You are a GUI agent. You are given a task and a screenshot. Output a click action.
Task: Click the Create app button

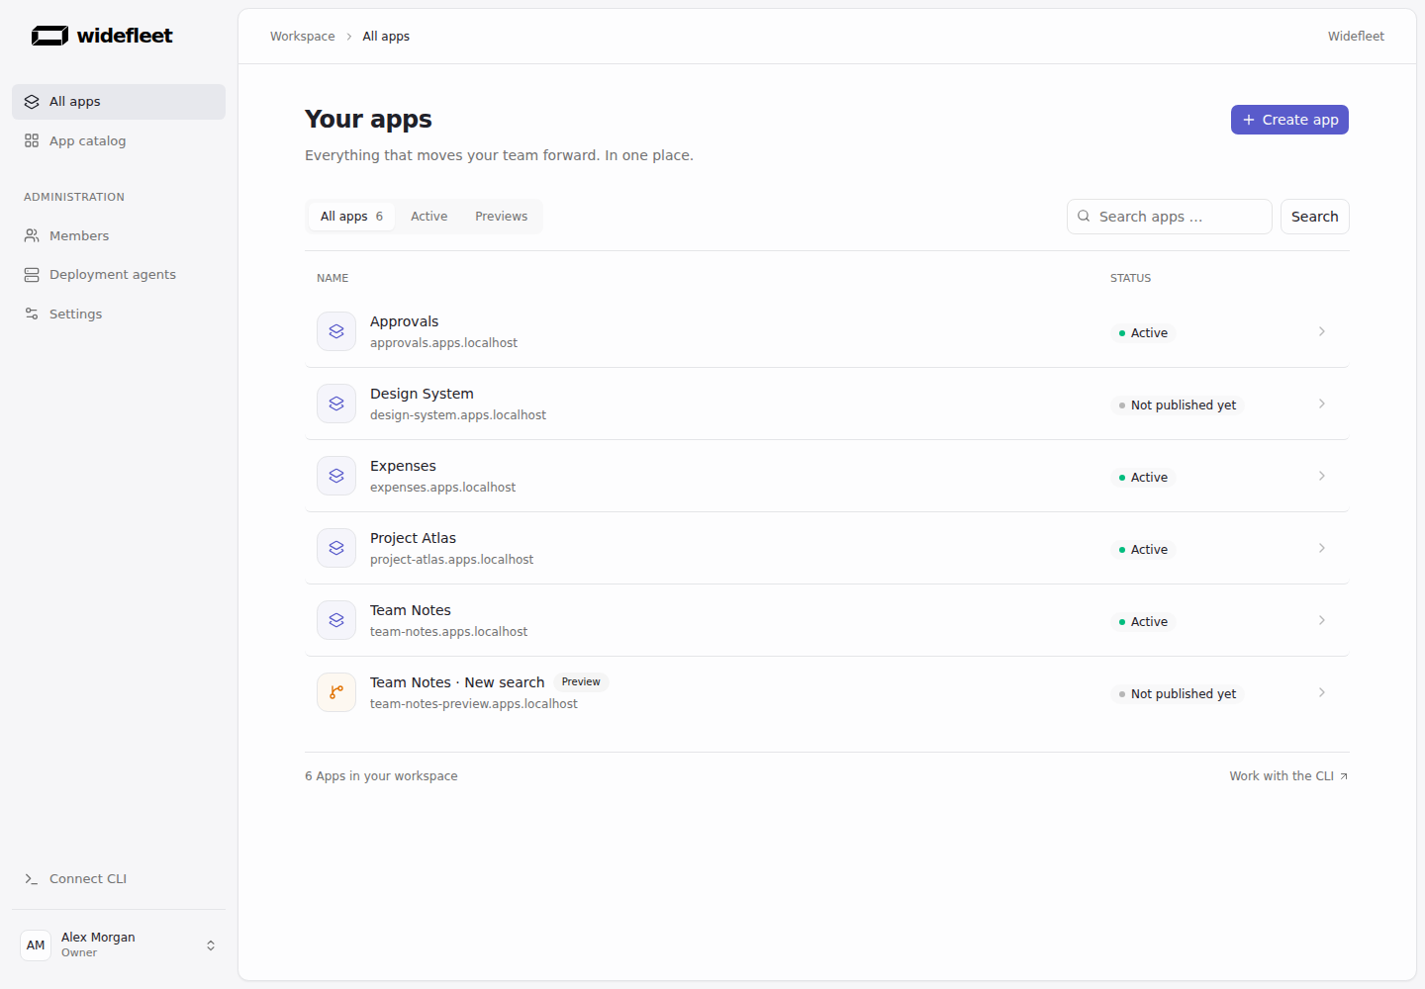pyautogui.click(x=1289, y=120)
